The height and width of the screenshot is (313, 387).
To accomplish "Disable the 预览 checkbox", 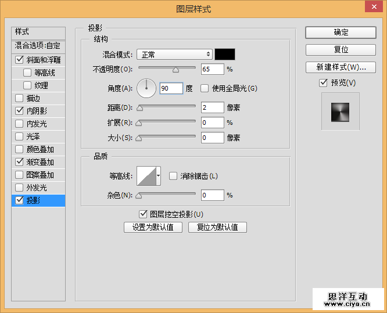I will click(x=324, y=83).
